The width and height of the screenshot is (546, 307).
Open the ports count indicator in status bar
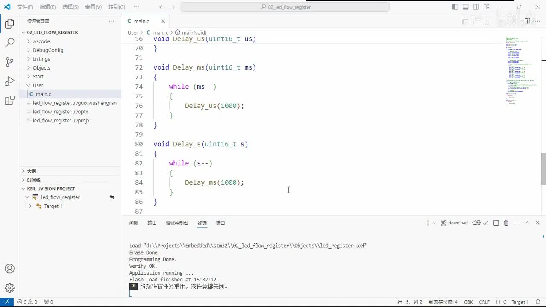49,302
